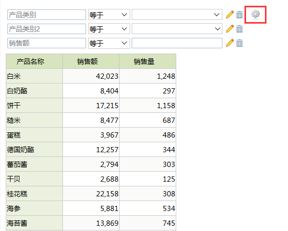Open the gear settings icon

tap(255, 15)
